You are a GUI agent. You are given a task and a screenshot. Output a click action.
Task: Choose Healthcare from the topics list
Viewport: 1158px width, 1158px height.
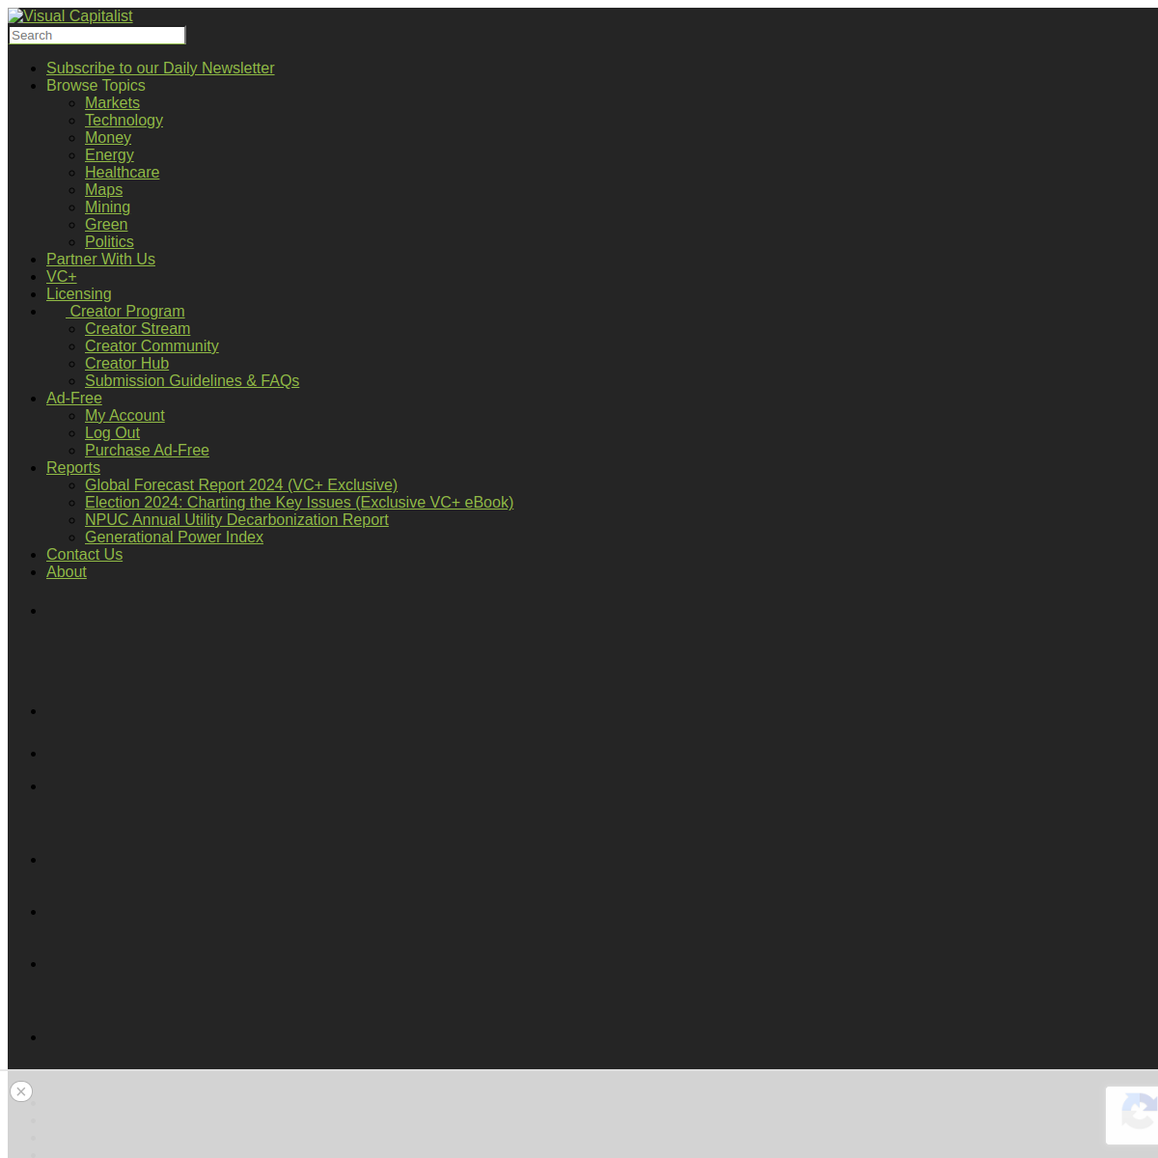point(122,173)
